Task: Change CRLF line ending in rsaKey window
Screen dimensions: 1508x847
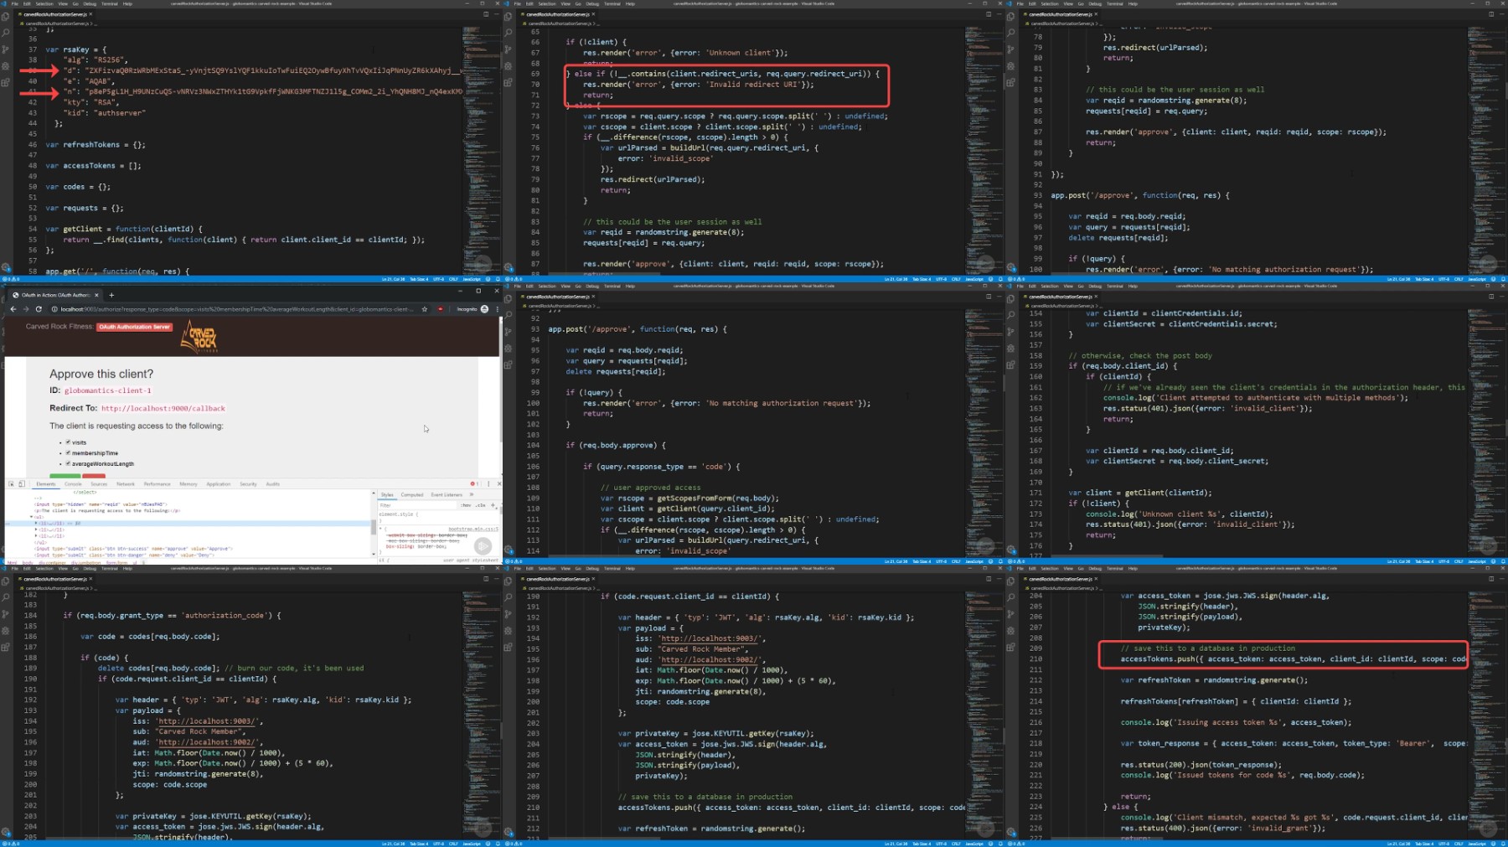Action: click(453, 279)
